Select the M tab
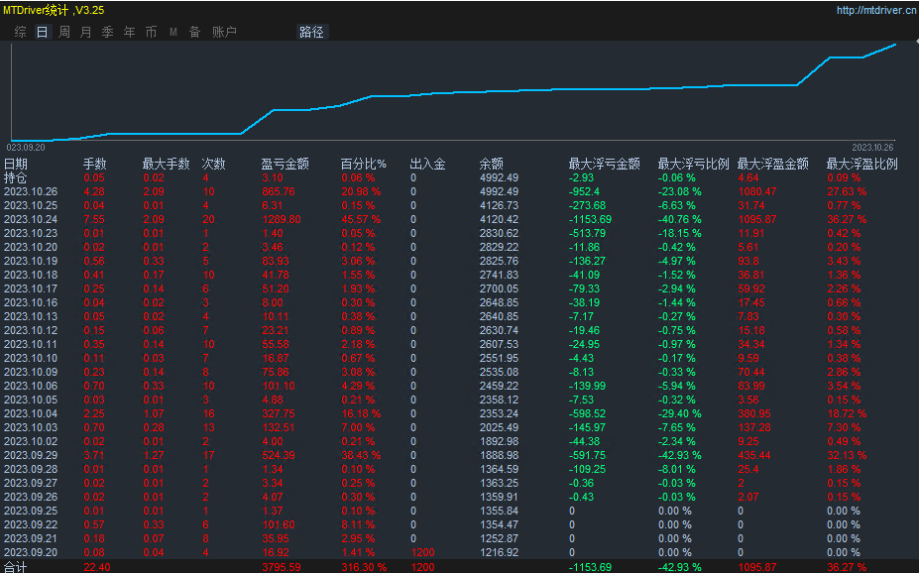Image resolution: width=919 pixels, height=573 pixels. (173, 33)
